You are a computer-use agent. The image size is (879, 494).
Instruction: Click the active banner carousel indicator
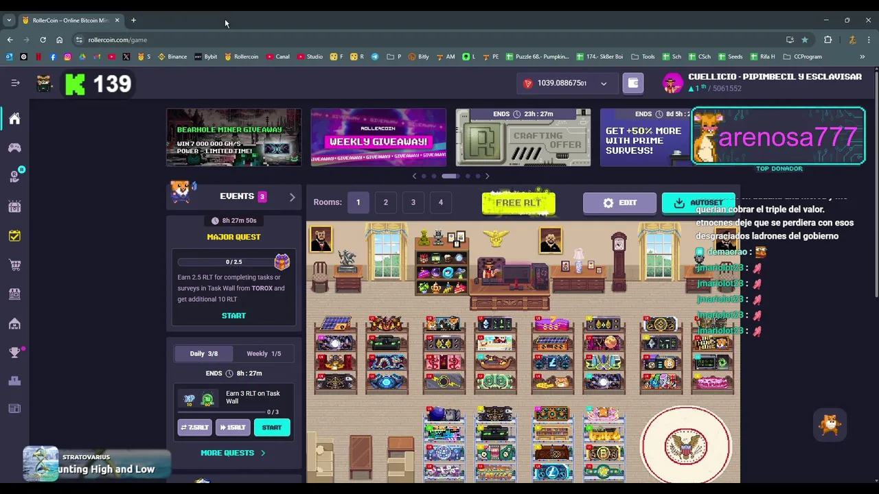(x=450, y=176)
